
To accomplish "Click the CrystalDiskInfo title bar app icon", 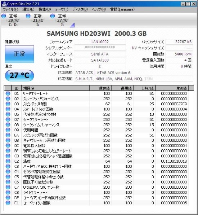I will pyautogui.click(x=4, y=4).
